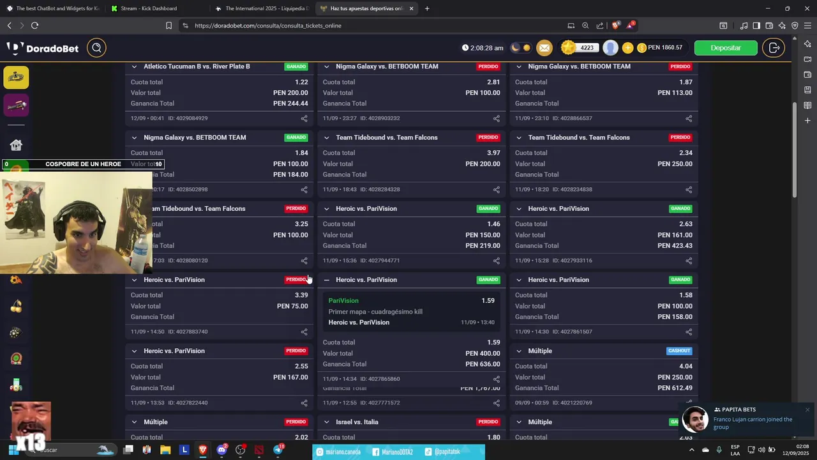Click the address bar URL

tap(268, 26)
